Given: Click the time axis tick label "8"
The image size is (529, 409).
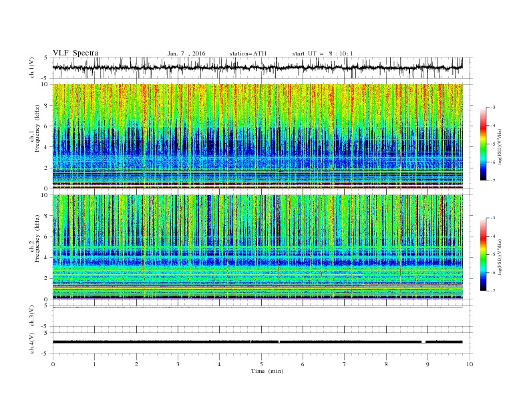Looking at the screenshot, I should tap(386, 364).
